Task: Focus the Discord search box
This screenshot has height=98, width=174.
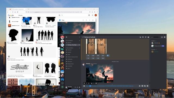Action: click(155, 37)
